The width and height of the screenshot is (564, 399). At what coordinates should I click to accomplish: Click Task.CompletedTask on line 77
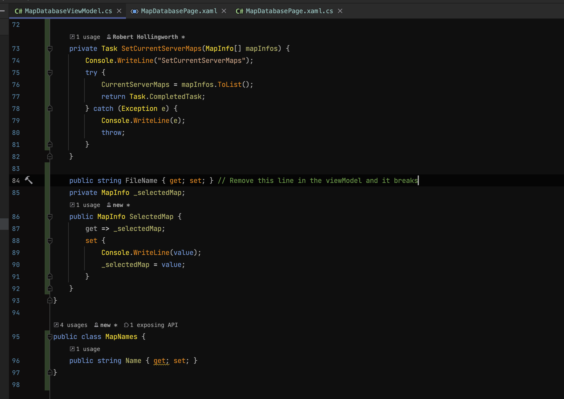click(165, 97)
